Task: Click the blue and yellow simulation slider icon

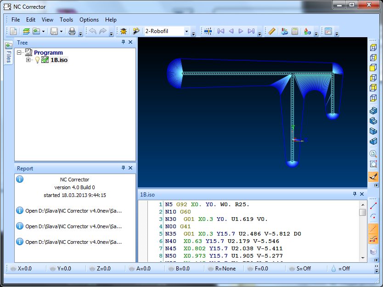Action: coord(208,31)
